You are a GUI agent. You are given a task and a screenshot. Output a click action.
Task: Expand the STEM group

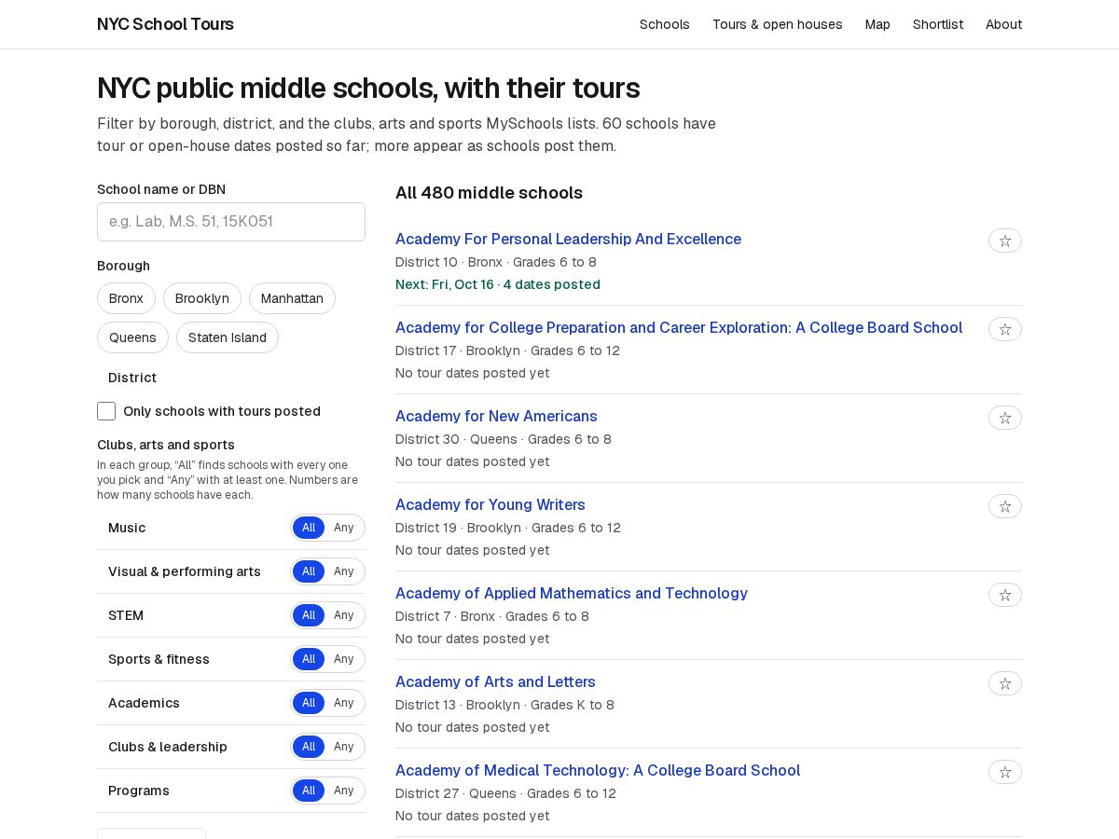[x=126, y=615]
